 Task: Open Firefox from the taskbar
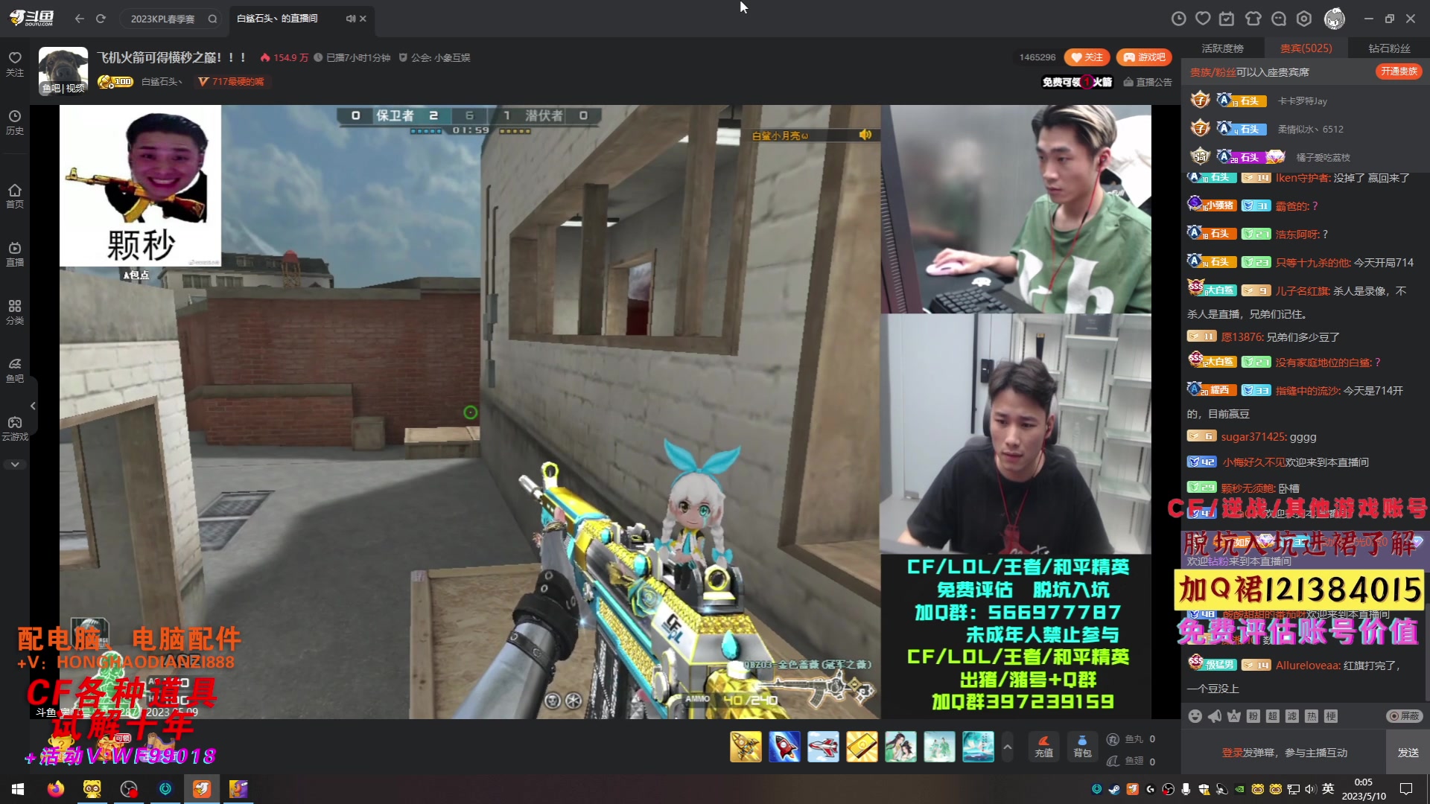tap(56, 789)
